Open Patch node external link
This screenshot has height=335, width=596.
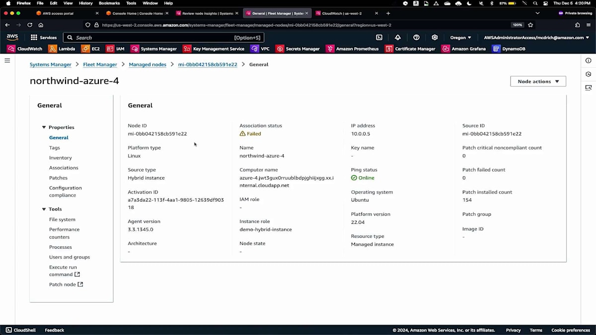point(66,284)
